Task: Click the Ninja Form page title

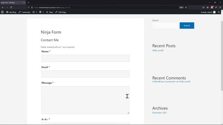Action: click(51, 32)
